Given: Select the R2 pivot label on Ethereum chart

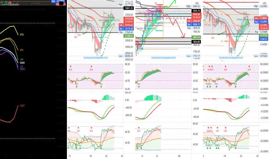Looking at the screenshot, I should pyautogui.click(x=156, y=3).
